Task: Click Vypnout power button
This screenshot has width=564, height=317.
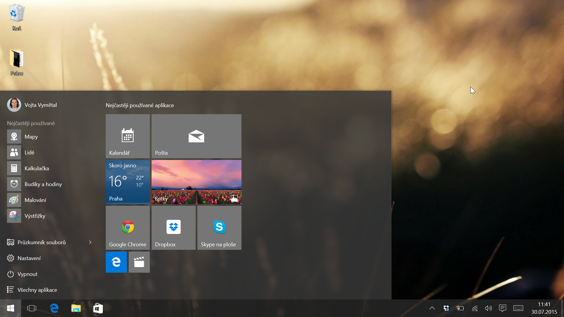Action: click(x=27, y=274)
